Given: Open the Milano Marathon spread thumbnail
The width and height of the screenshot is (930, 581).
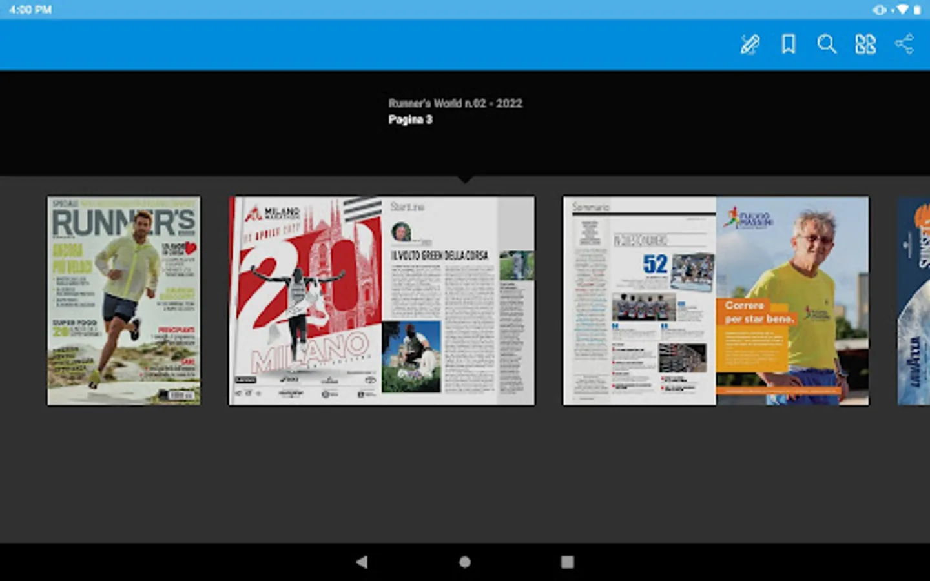Looking at the screenshot, I should coord(382,301).
